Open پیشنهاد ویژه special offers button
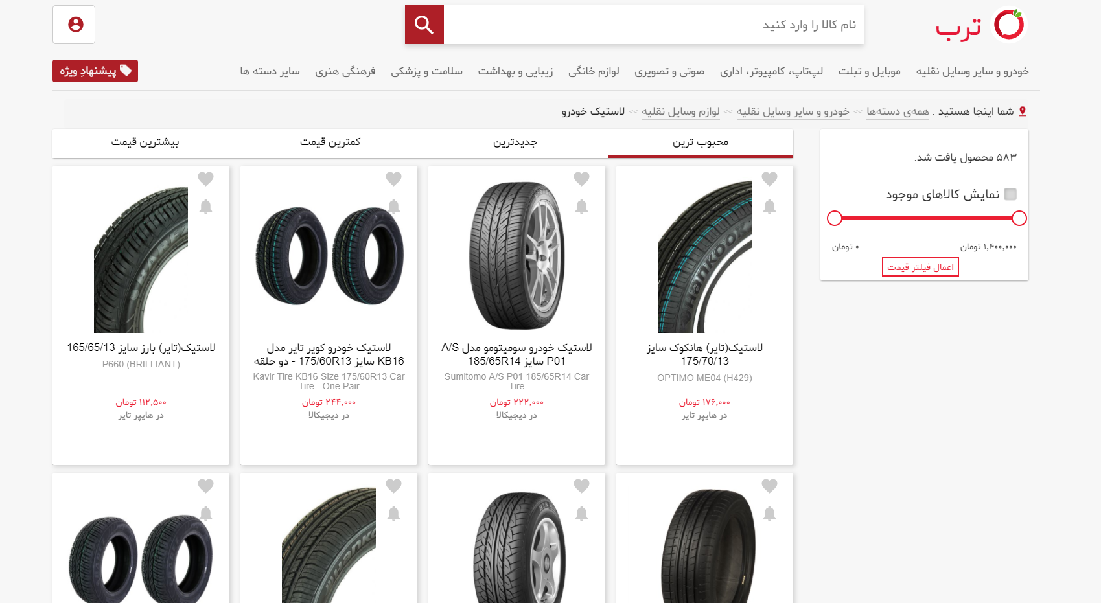The height and width of the screenshot is (603, 1101). pyautogui.click(x=95, y=71)
